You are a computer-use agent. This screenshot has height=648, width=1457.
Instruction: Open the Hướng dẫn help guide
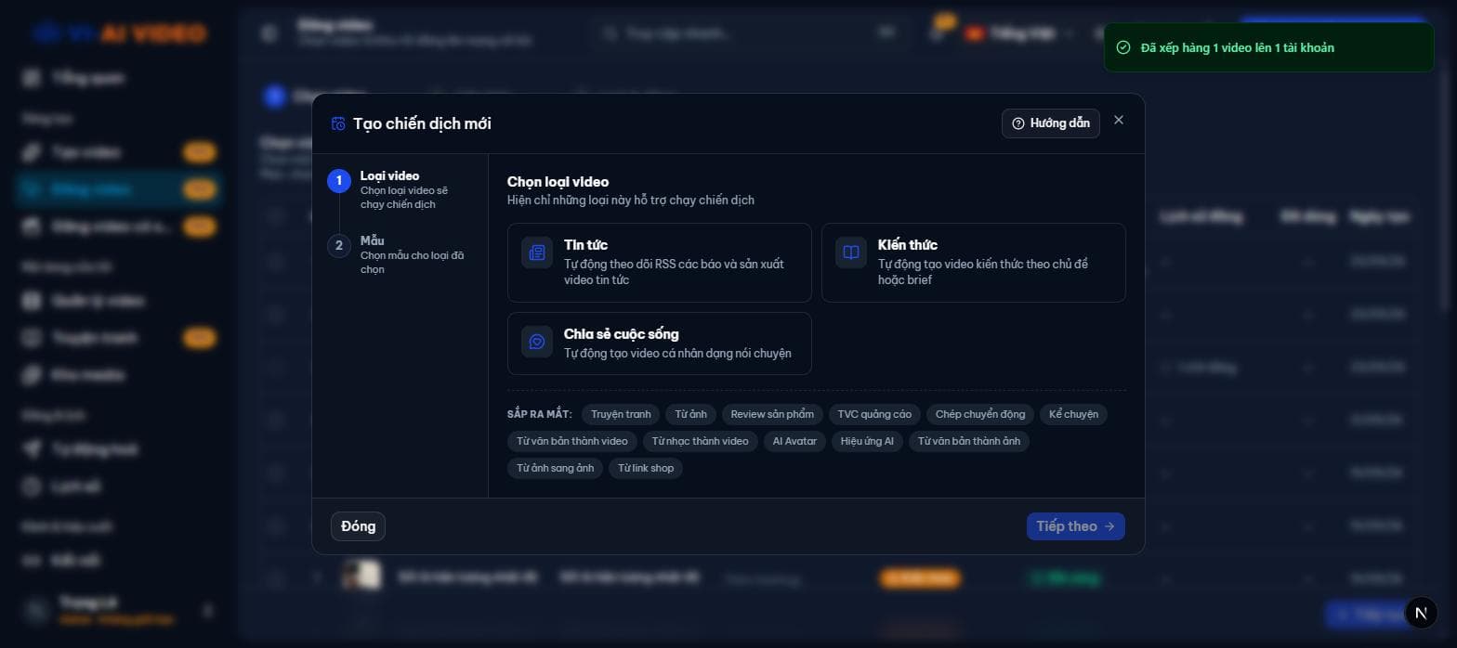point(1051,123)
